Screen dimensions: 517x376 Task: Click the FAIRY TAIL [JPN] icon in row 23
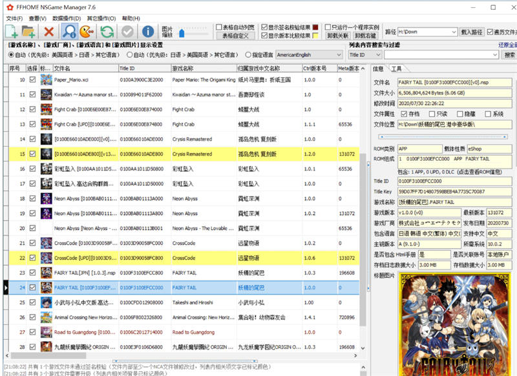[x=46, y=273]
